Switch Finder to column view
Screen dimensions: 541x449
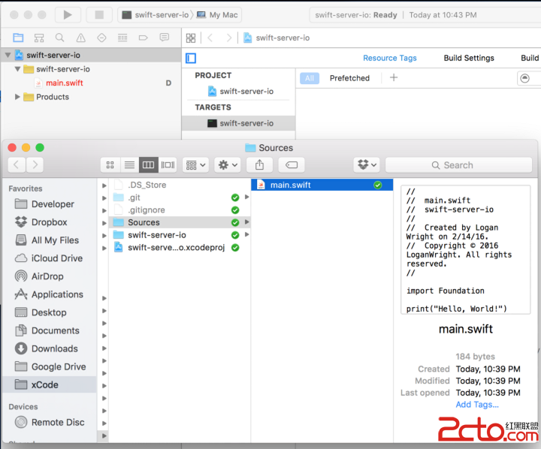[x=148, y=165]
